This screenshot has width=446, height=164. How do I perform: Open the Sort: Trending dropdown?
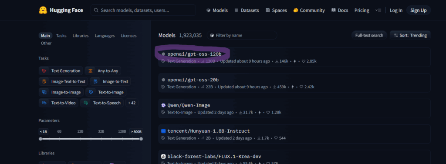tap(410, 35)
